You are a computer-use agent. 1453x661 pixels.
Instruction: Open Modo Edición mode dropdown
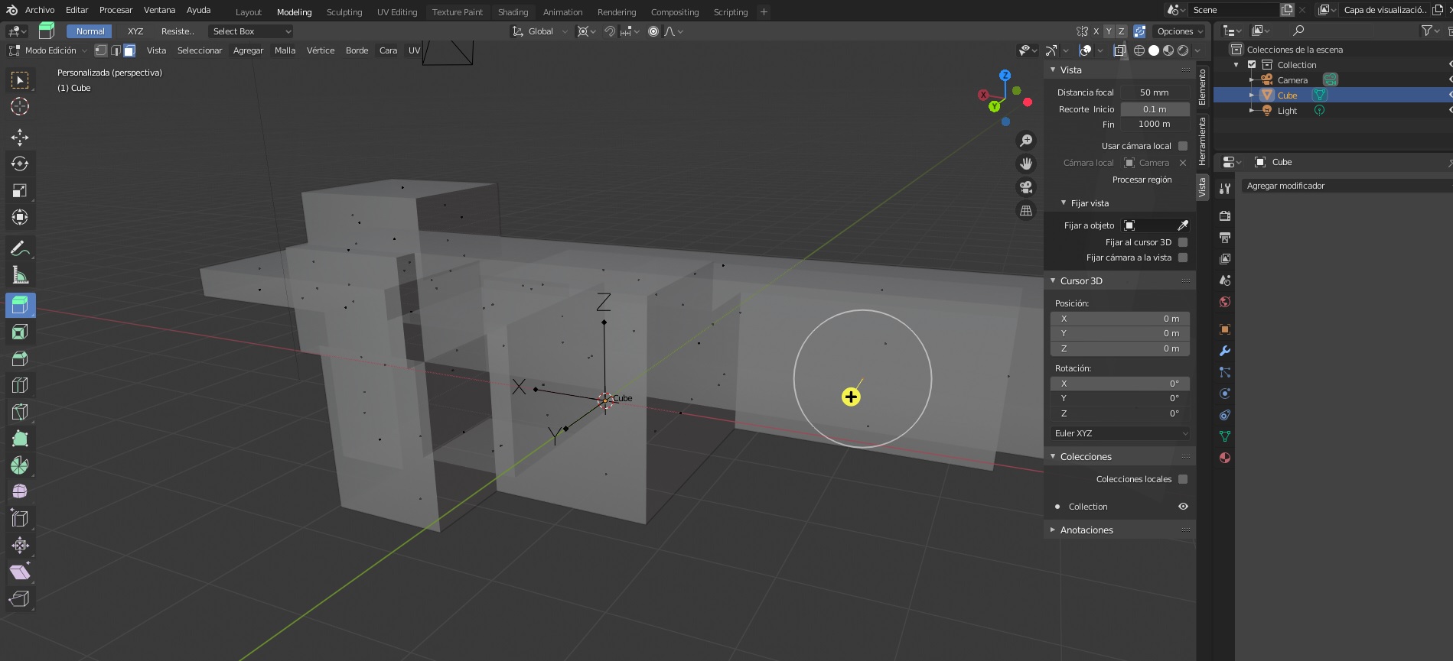click(x=48, y=50)
